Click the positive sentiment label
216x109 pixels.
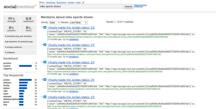(7, 63)
